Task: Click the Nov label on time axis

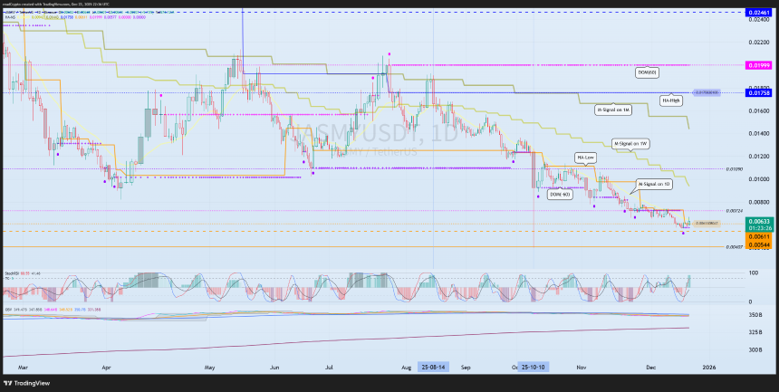Action: pyautogui.click(x=582, y=368)
